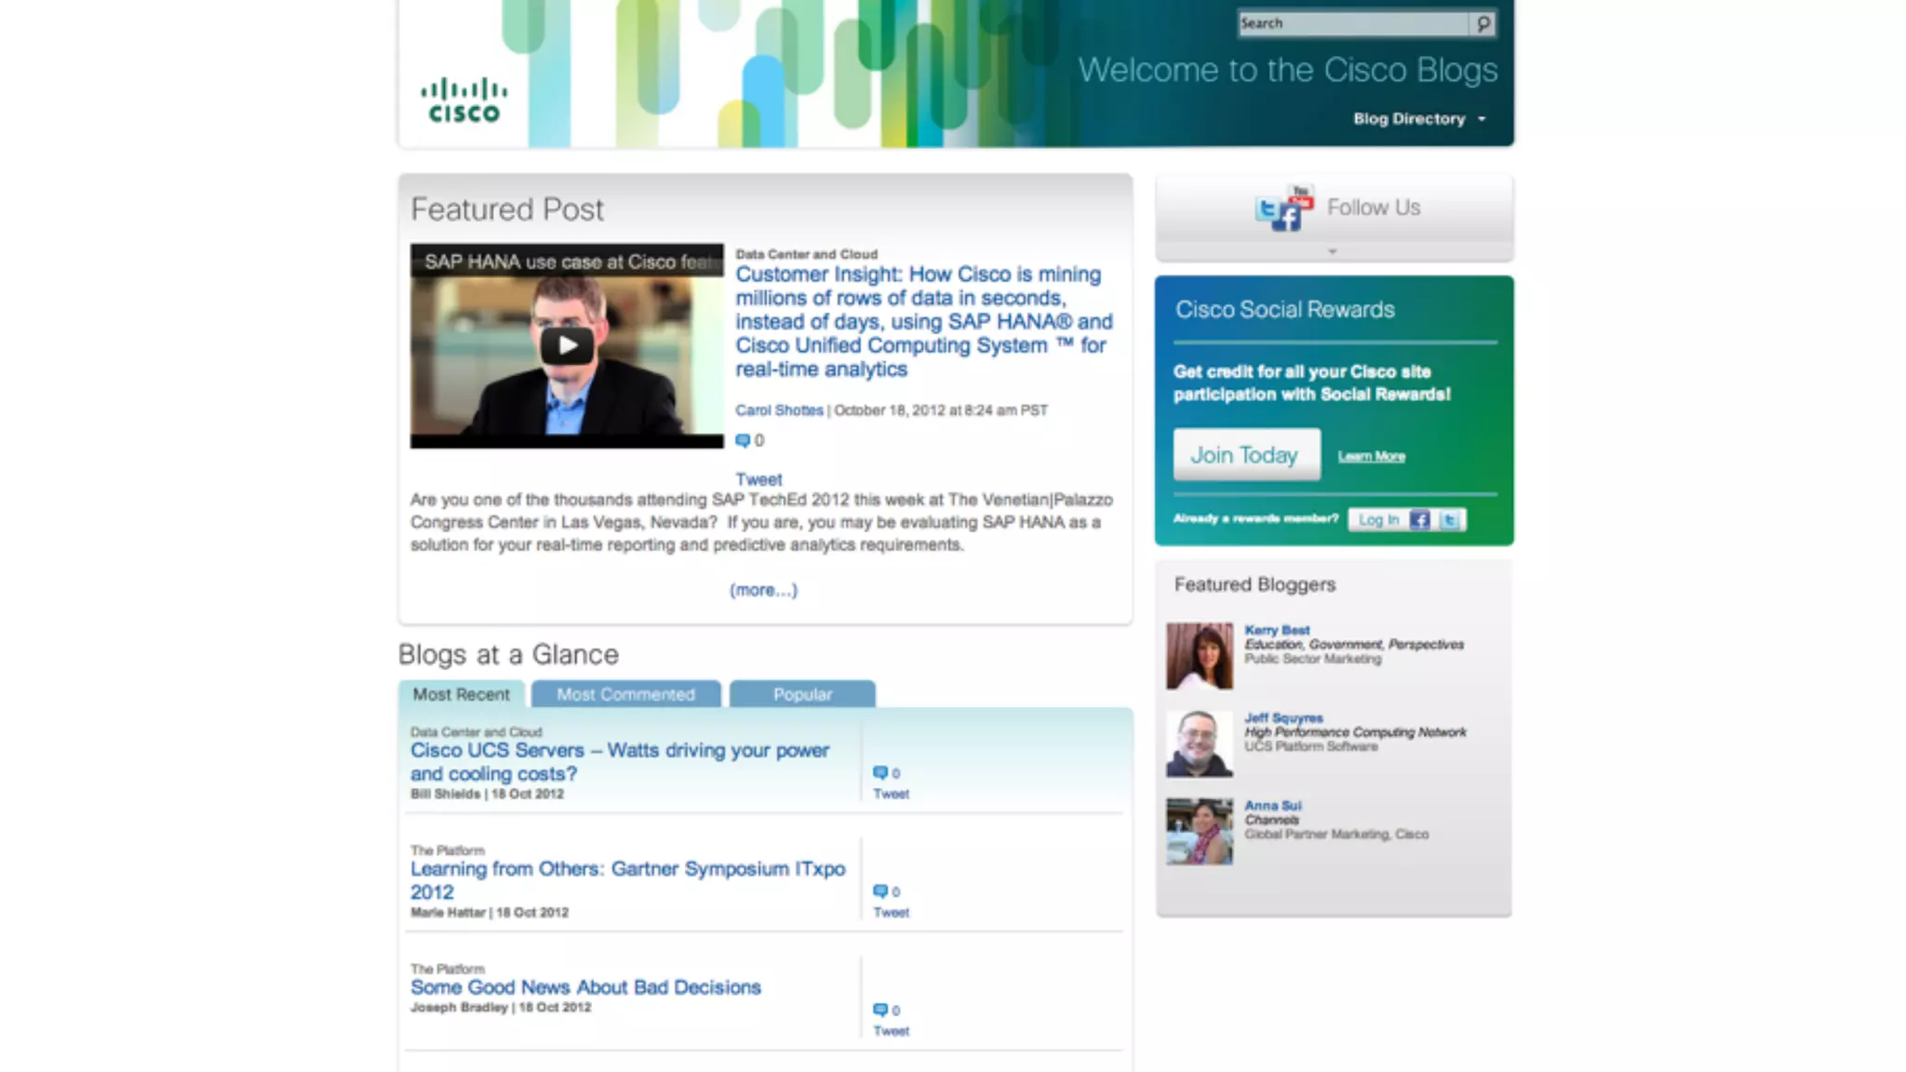The height and width of the screenshot is (1072, 1906).
Task: Click the Join Today button
Action: click(1245, 455)
